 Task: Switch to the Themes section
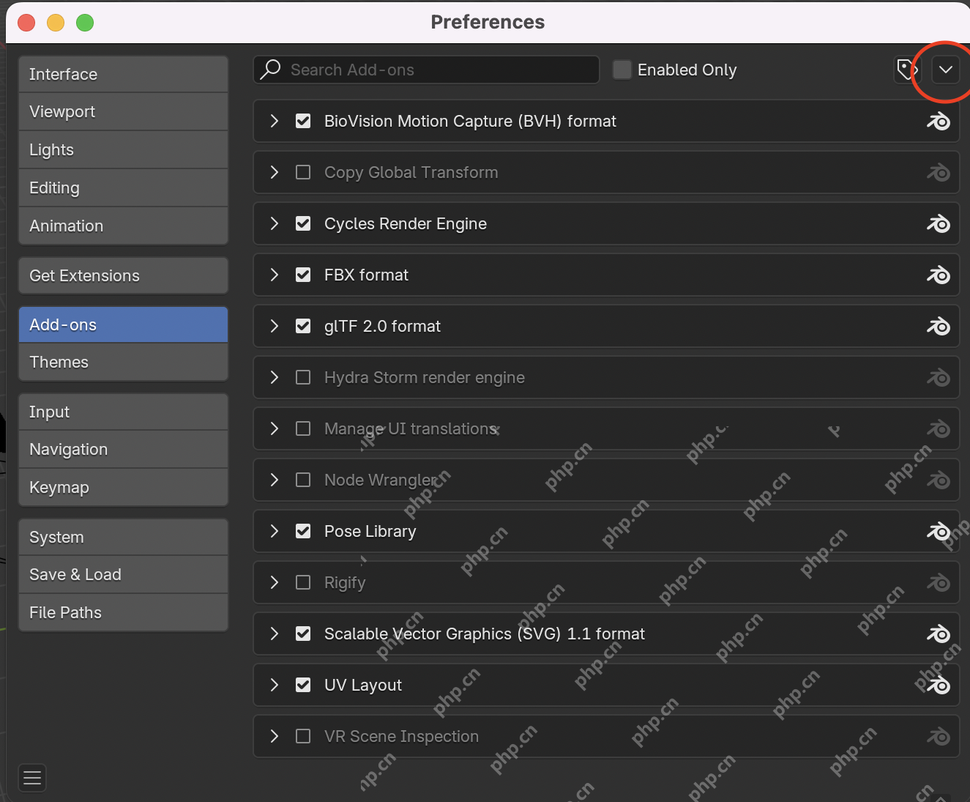pos(123,362)
